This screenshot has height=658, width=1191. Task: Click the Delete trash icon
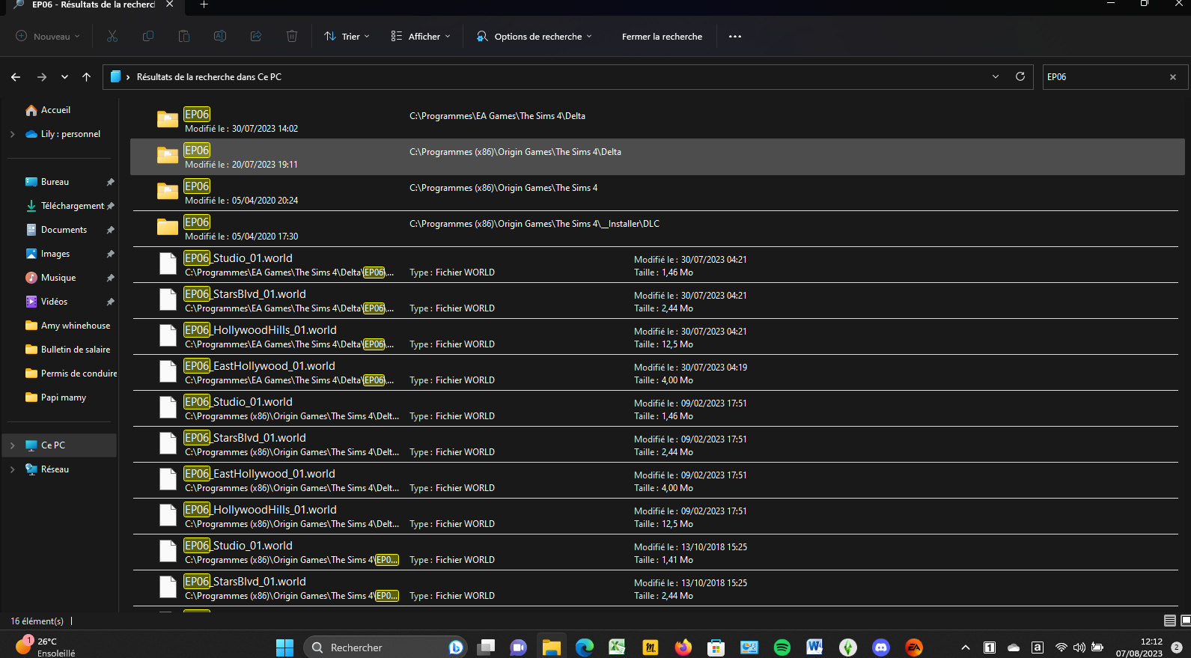point(292,36)
